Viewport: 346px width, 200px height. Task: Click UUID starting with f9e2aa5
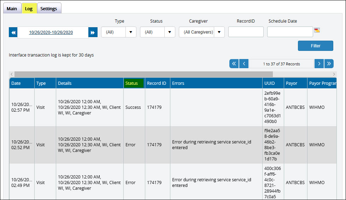(x=272, y=145)
